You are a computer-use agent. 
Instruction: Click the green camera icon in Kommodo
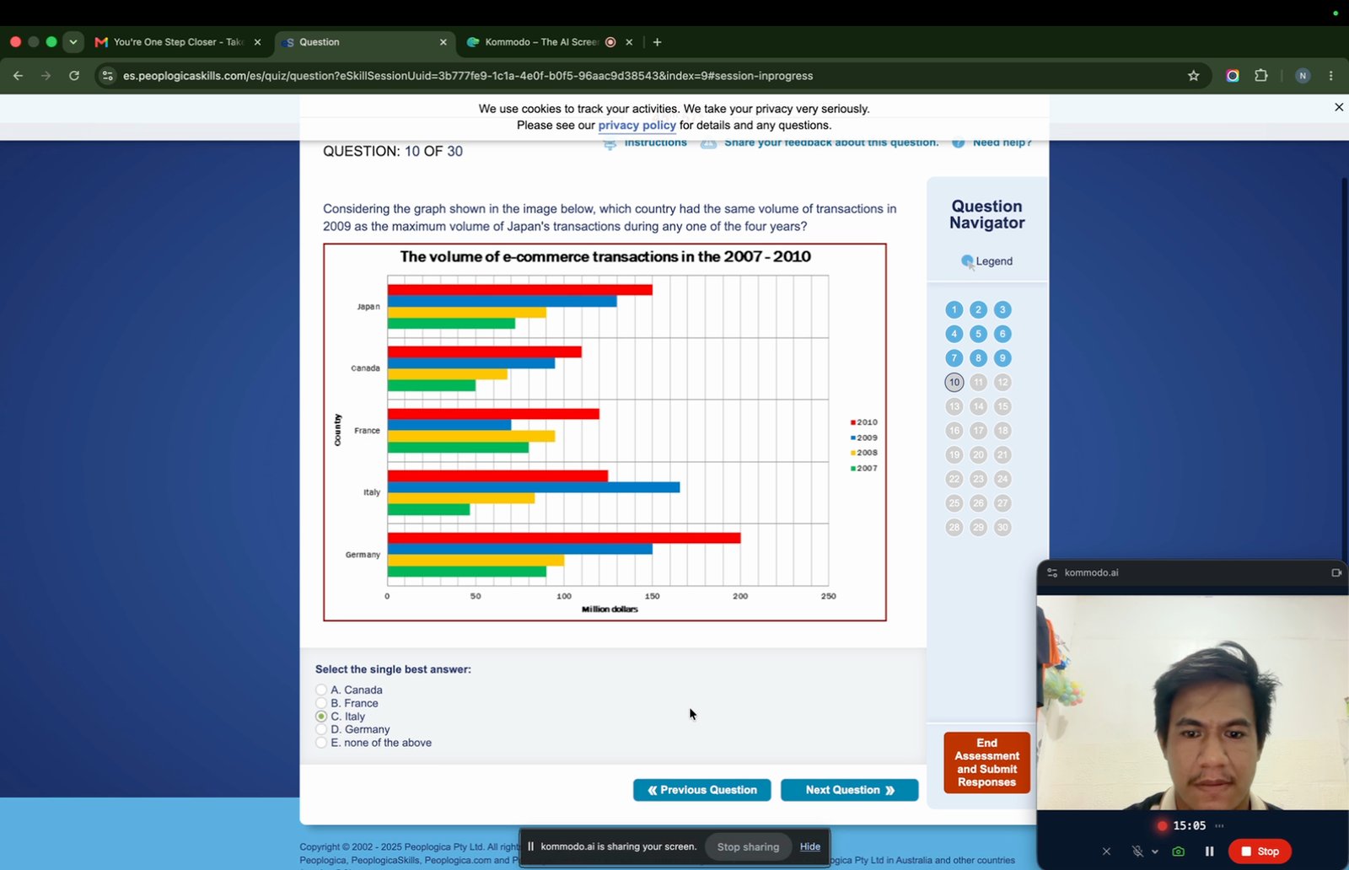coord(1179,851)
